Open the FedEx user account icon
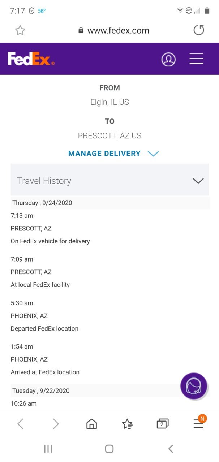Image resolution: width=219 pixels, height=462 pixels. [168, 59]
